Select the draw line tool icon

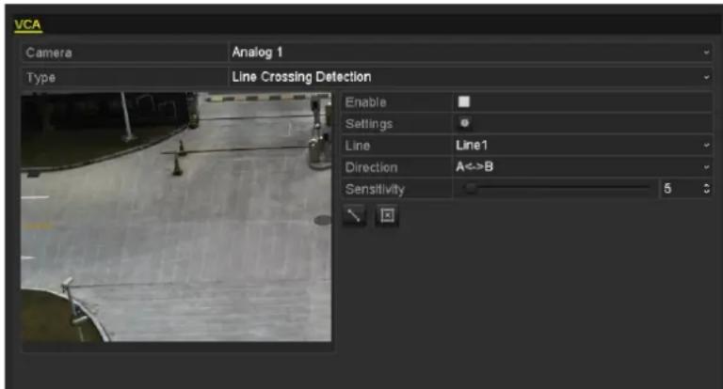pyautogui.click(x=355, y=215)
